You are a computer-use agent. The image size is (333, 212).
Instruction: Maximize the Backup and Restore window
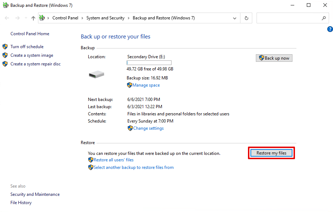(x=309, y=5)
